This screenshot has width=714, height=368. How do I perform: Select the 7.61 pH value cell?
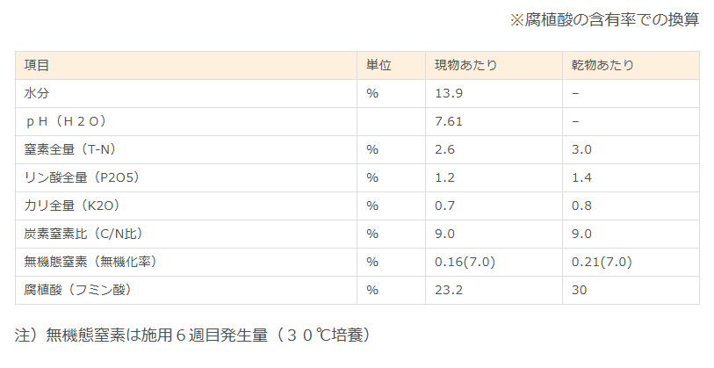pos(449,121)
